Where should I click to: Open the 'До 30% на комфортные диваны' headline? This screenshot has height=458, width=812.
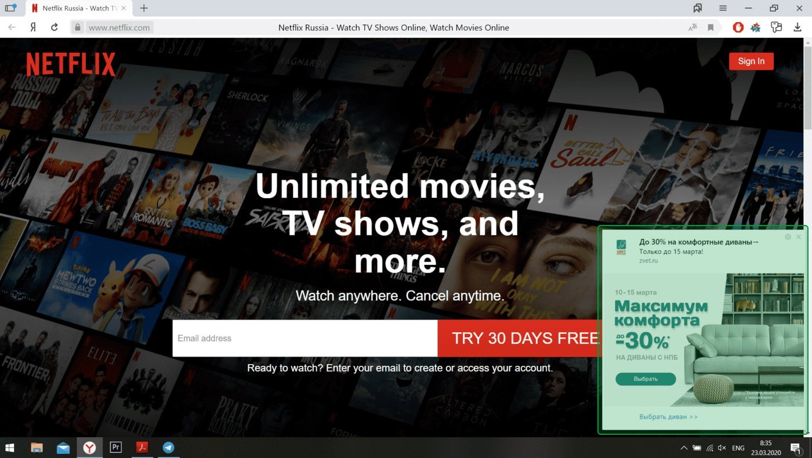coord(699,242)
